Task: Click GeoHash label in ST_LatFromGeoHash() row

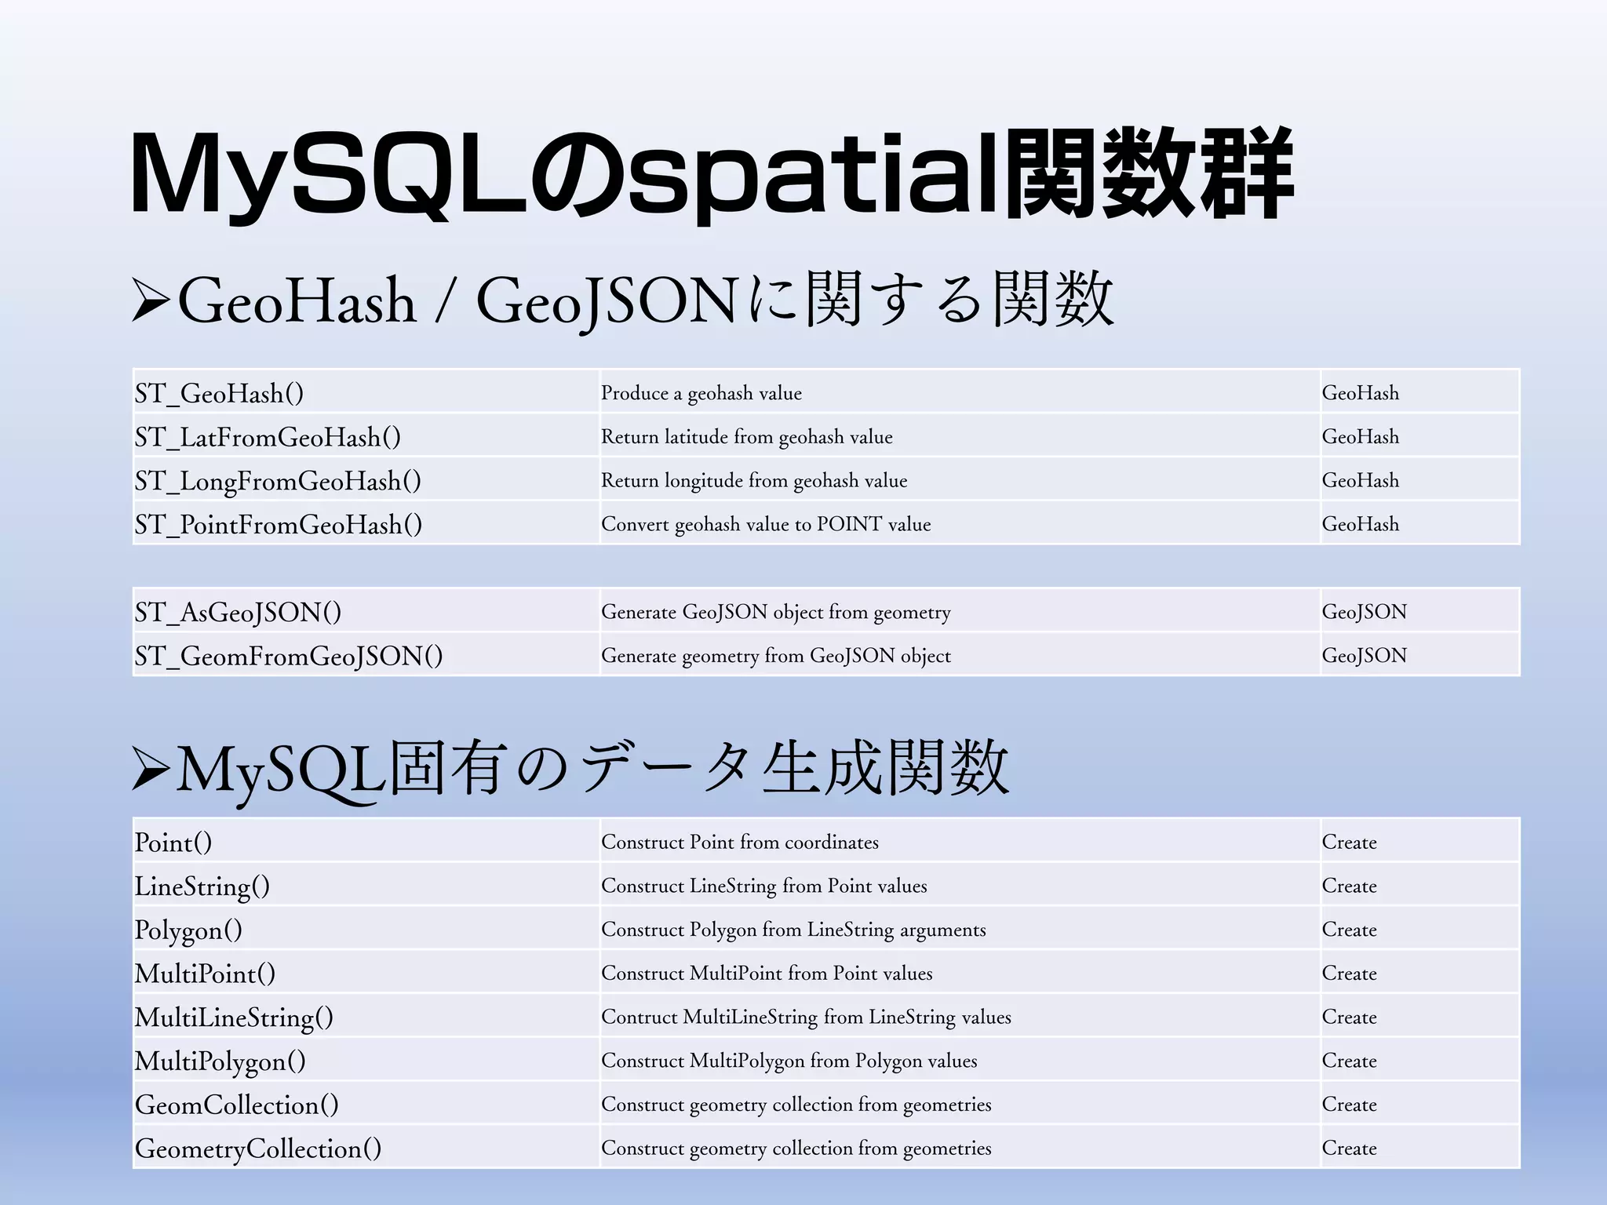Action: (x=1361, y=437)
